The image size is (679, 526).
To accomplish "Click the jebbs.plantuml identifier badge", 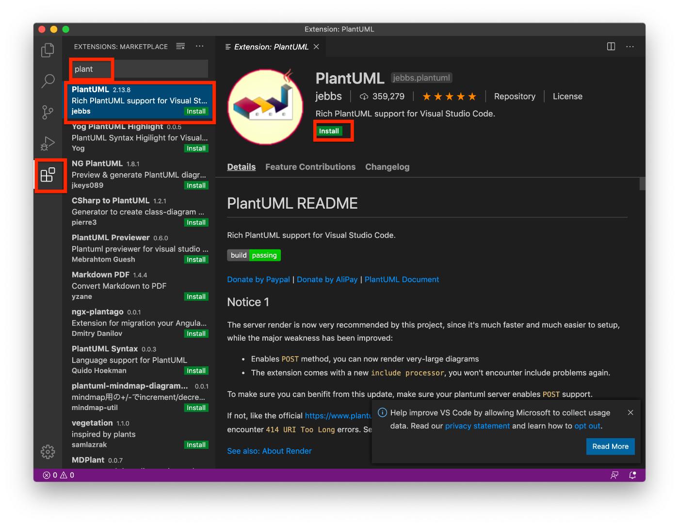I will click(x=421, y=78).
